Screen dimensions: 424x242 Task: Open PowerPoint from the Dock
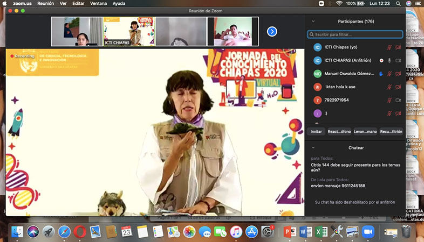[x=290, y=232]
